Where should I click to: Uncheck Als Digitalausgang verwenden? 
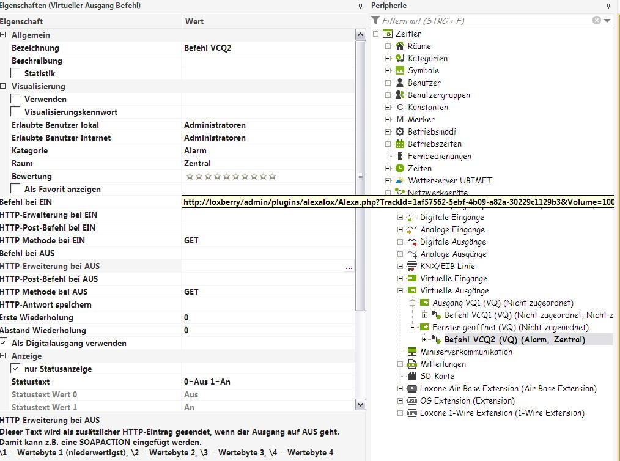(4, 343)
